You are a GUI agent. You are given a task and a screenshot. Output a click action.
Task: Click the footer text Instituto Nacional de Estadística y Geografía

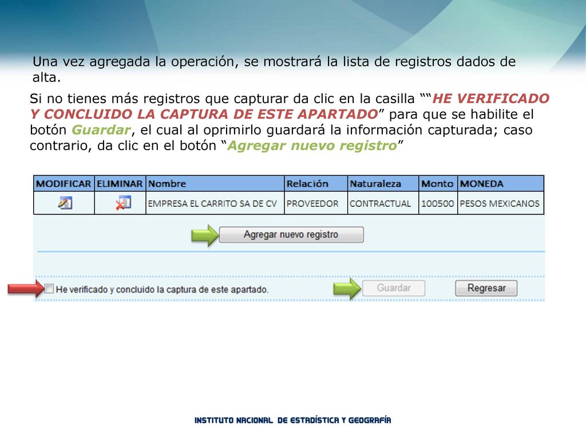pyautogui.click(x=292, y=420)
